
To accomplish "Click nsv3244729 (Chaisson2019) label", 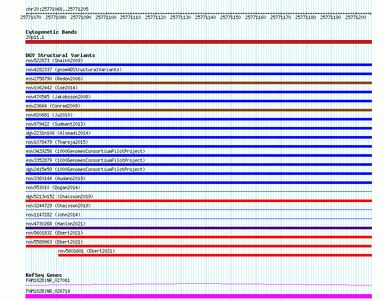I will [58, 206].
